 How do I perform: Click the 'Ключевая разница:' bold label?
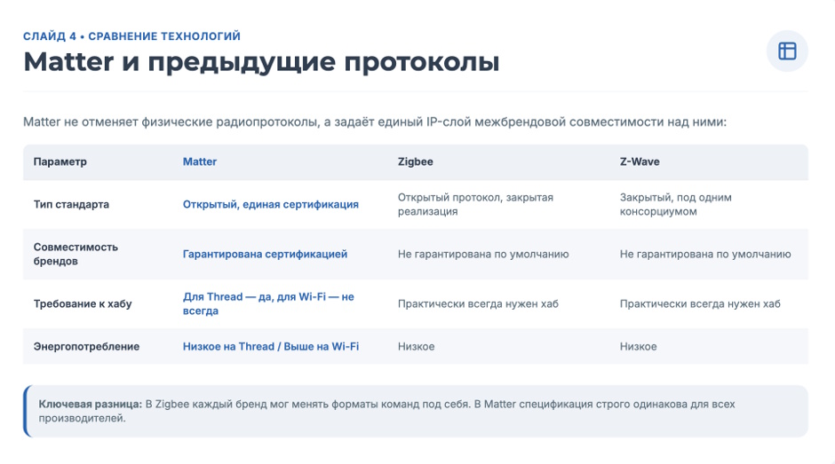click(x=90, y=404)
